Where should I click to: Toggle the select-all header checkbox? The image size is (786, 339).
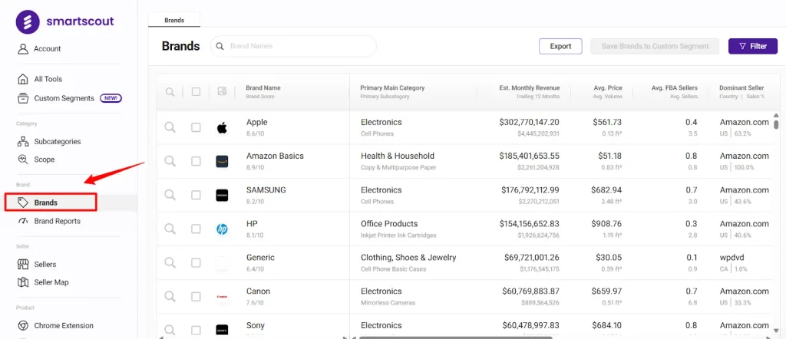pos(196,91)
